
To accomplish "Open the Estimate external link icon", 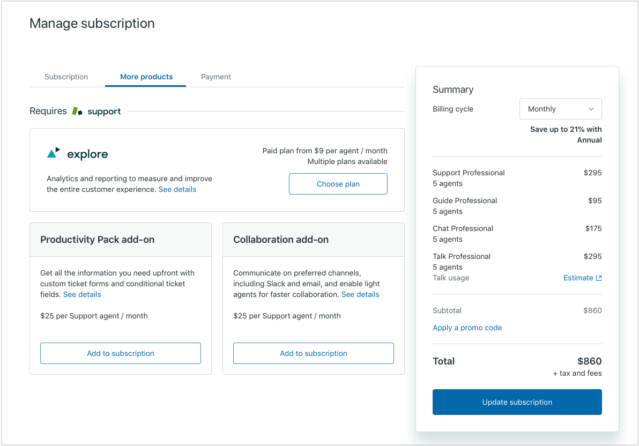I will (599, 278).
